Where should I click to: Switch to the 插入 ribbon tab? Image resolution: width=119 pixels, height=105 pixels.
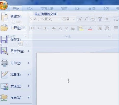point(30,9)
